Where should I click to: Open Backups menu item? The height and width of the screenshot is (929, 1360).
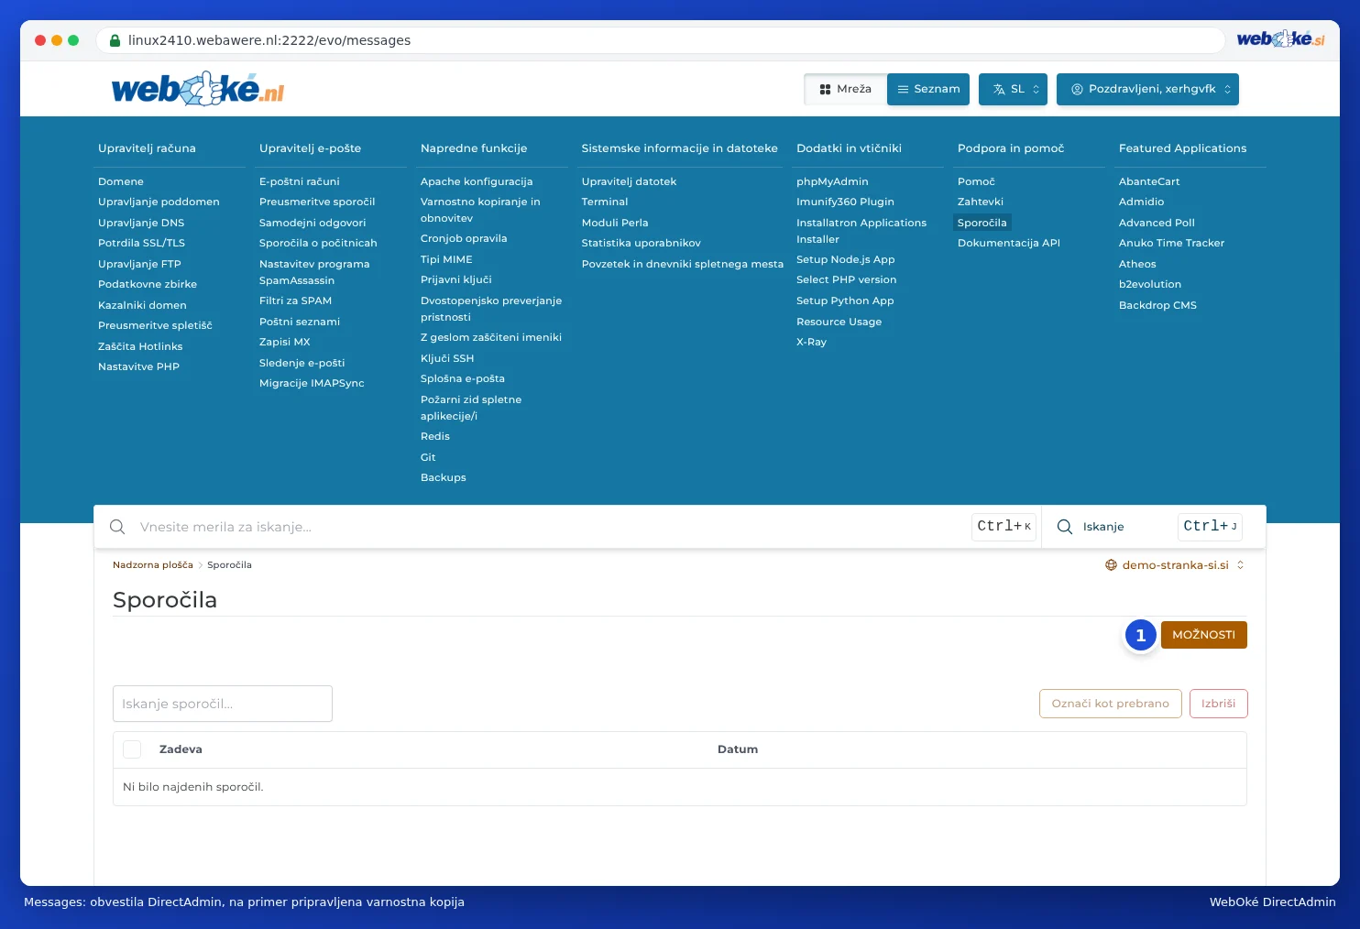point(444,477)
